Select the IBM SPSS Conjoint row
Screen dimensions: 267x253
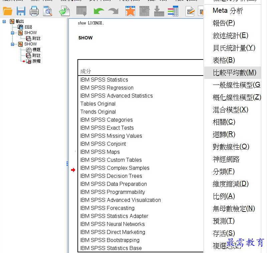pyautogui.click(x=103, y=144)
